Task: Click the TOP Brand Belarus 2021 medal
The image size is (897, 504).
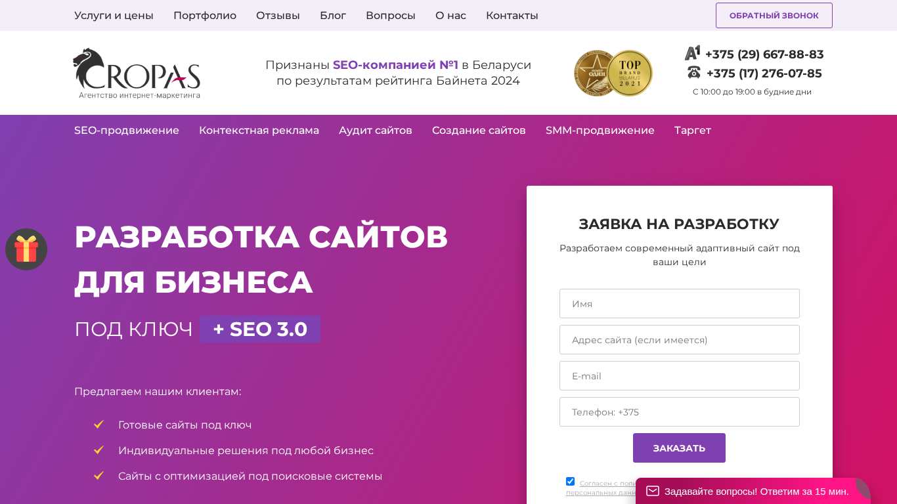Action: point(630,73)
